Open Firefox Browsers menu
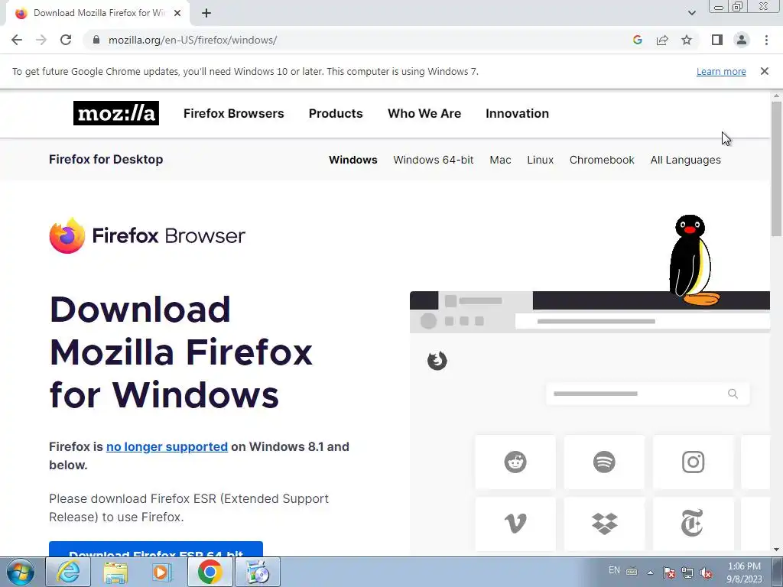The image size is (783, 587). 234,113
